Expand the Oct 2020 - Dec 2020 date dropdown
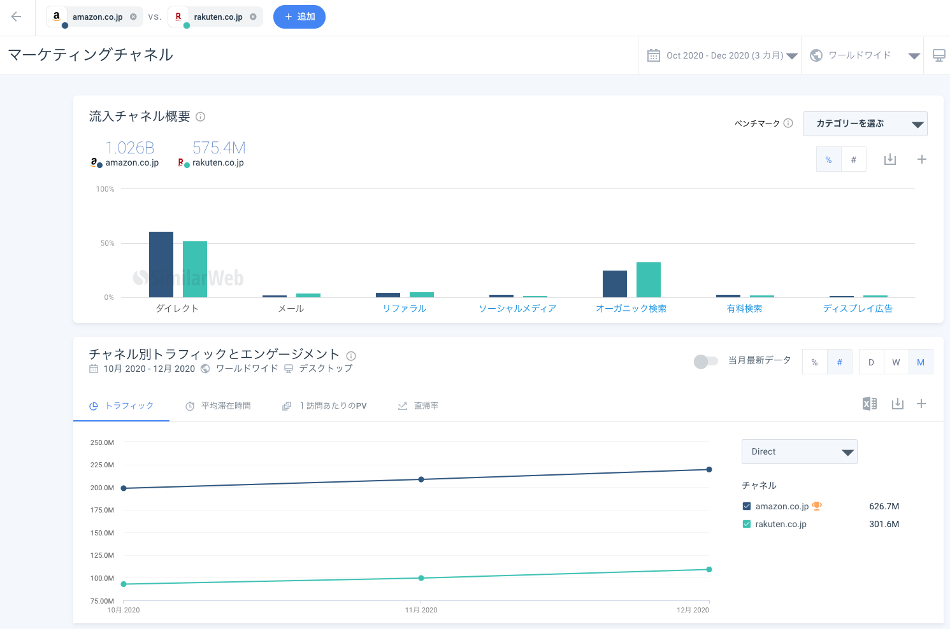 coord(792,56)
